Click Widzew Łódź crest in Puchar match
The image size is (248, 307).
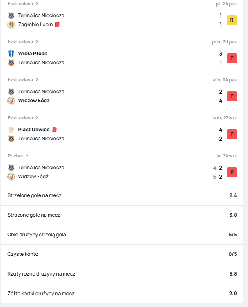(x=11, y=177)
